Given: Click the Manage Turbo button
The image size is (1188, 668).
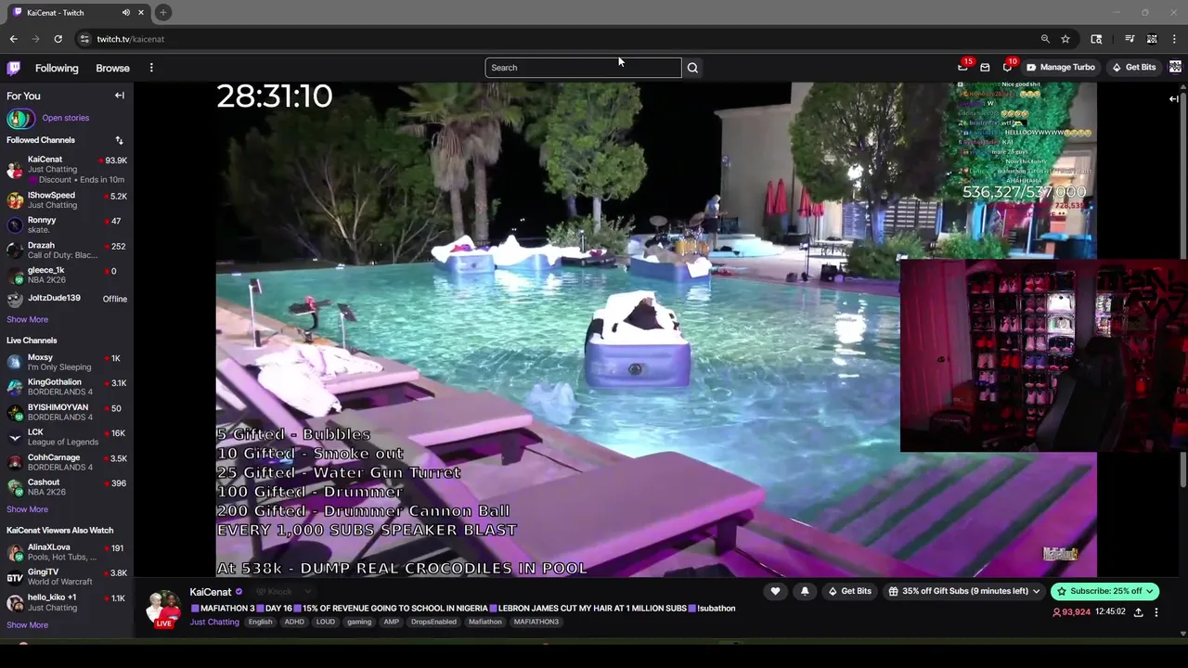Looking at the screenshot, I should point(1060,68).
